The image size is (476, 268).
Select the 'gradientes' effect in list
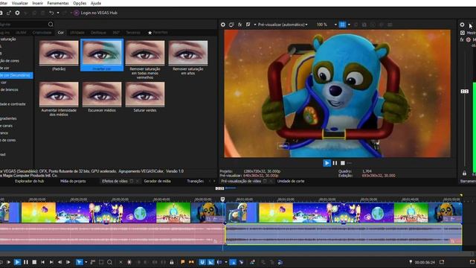tap(8, 118)
